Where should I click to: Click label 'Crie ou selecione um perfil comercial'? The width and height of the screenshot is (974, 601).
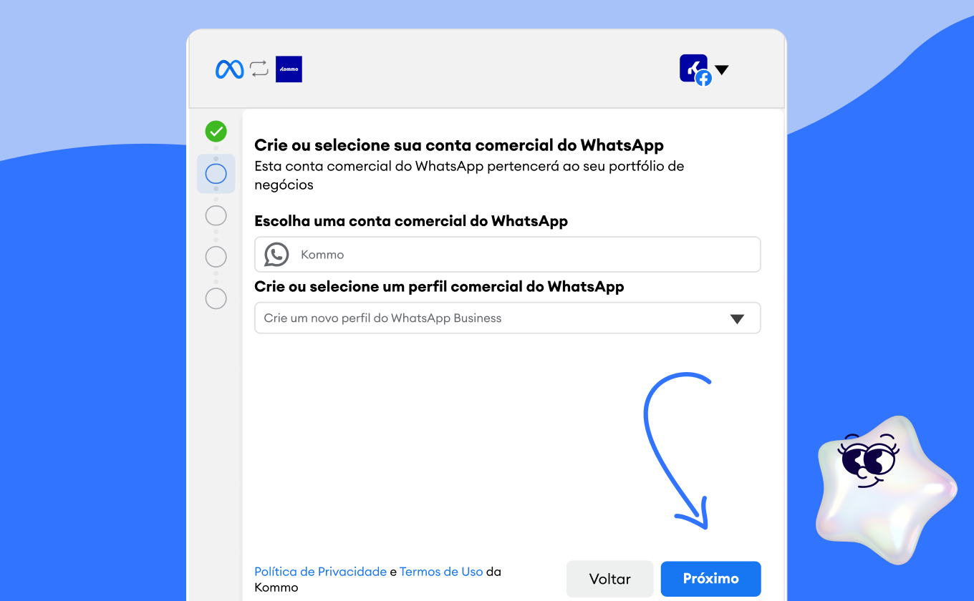point(439,286)
